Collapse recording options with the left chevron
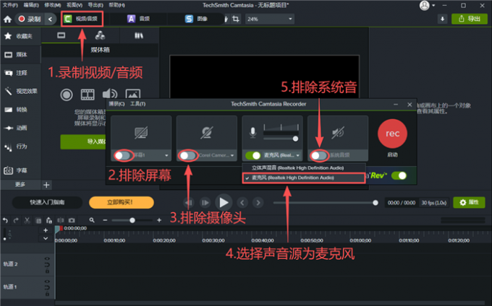The width and height of the screenshot is (492, 306). point(50,19)
